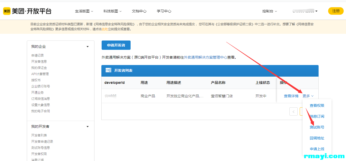Select 消息订阅 from the 更多 menu
The width and height of the screenshot is (346, 161).
(317, 116)
